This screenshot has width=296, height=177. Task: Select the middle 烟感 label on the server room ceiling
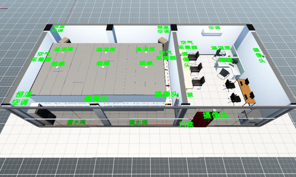point(103,63)
